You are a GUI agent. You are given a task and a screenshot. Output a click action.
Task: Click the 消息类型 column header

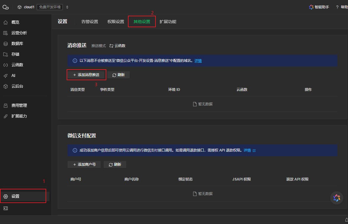[78, 90]
